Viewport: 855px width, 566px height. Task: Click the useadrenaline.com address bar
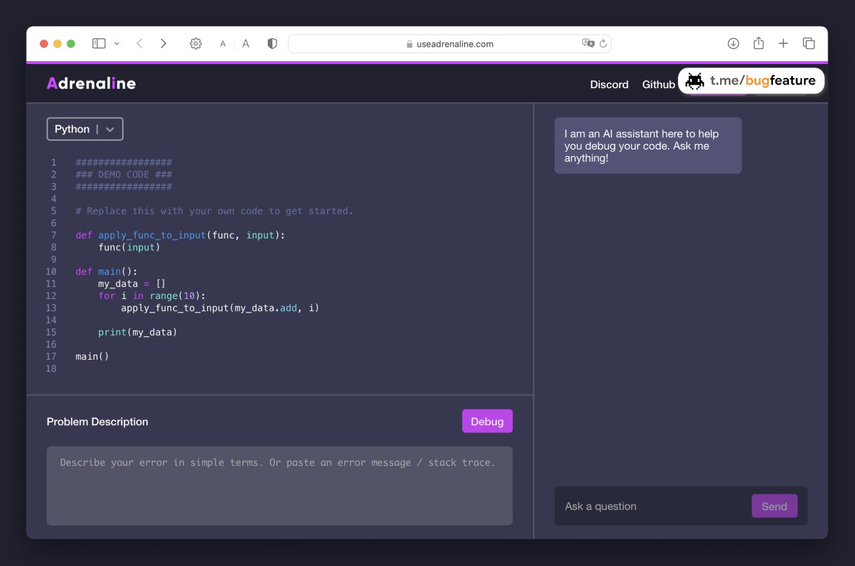click(450, 43)
